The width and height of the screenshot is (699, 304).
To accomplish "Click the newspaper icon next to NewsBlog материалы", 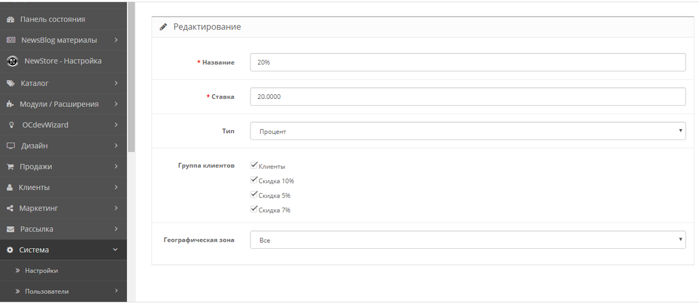I will pyautogui.click(x=10, y=40).
